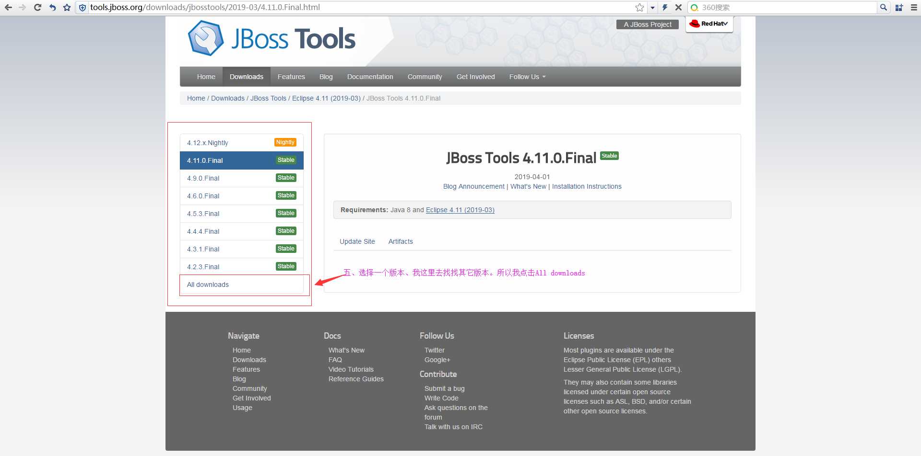Open the Get Involved nav menu item
The width and height of the screenshot is (921, 456).
(x=476, y=77)
